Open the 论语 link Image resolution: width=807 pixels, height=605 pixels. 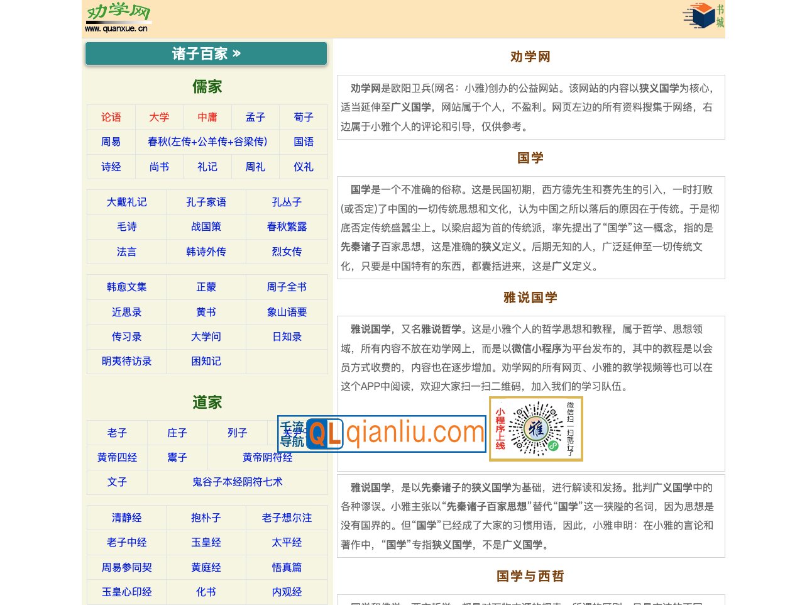111,117
